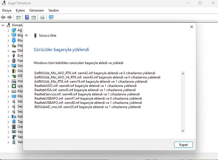Expand the Disk drives node
Screen dimensions: 218x160
8,51
